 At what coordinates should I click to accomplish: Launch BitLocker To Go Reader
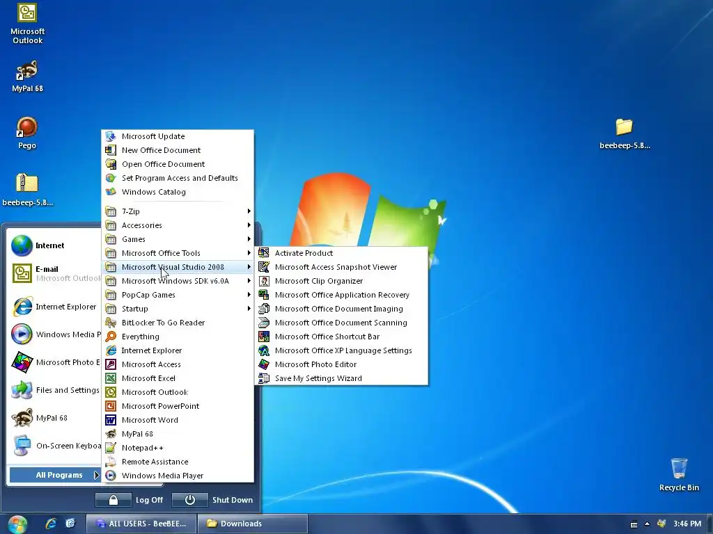(178, 323)
